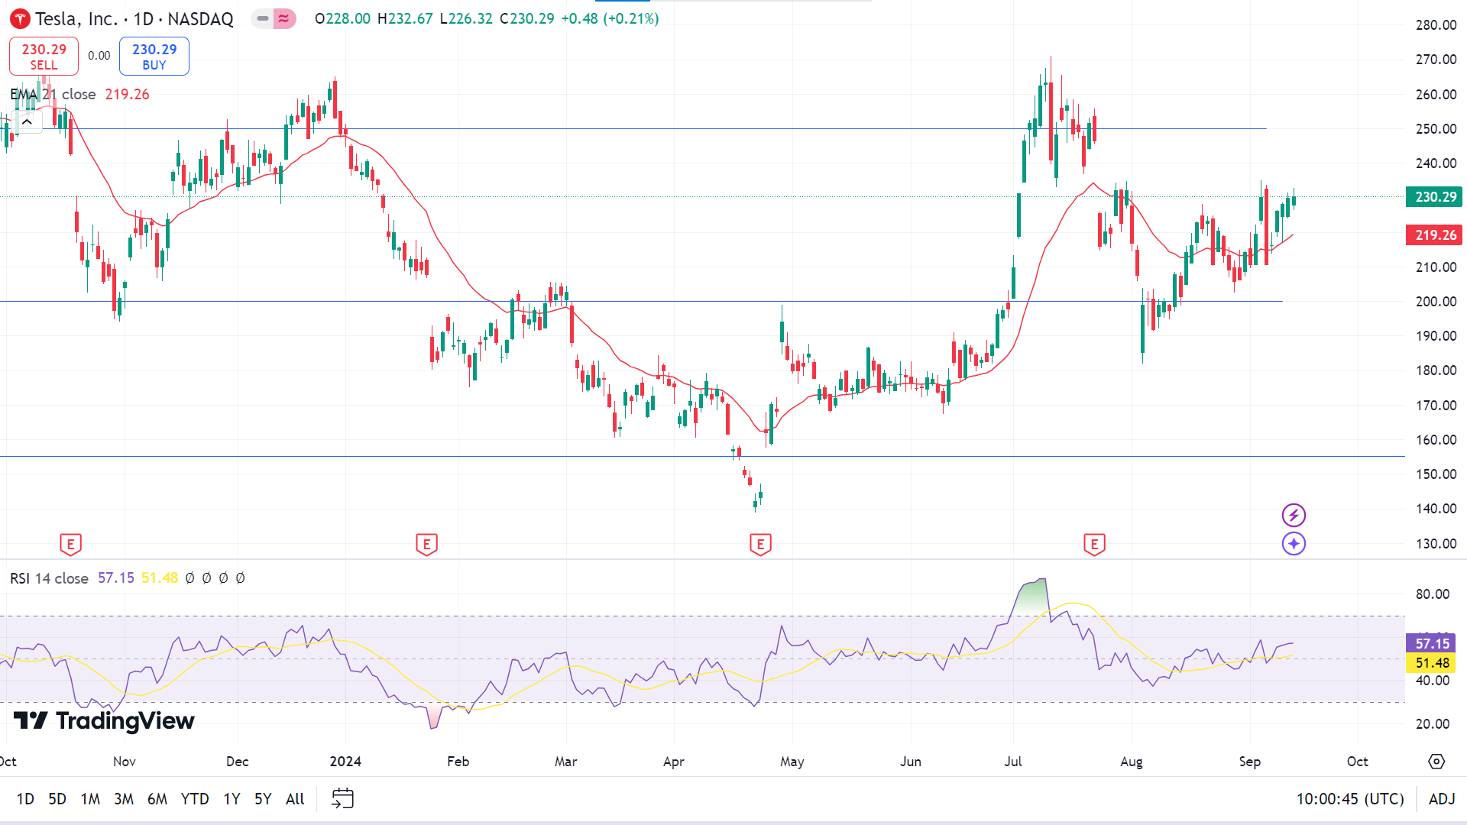Click the Tesla, Inc. symbol title
1467x825 pixels.
76,19
